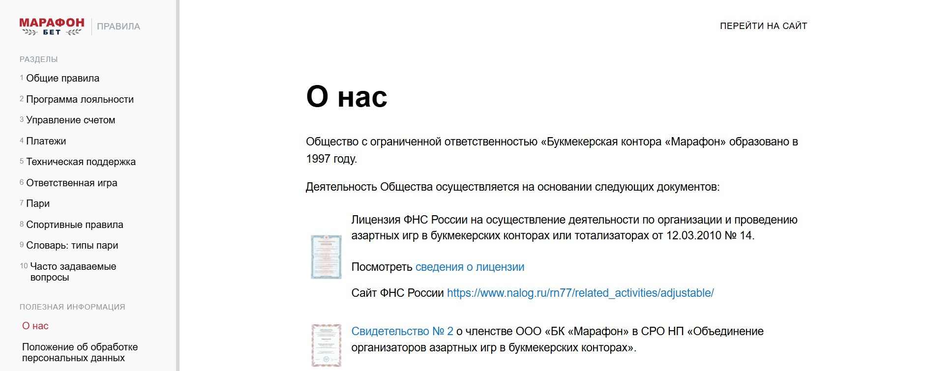The width and height of the screenshot is (925, 371).
Task: Click the РАЗДЕЛЫ sidebar heading
Action: point(39,59)
